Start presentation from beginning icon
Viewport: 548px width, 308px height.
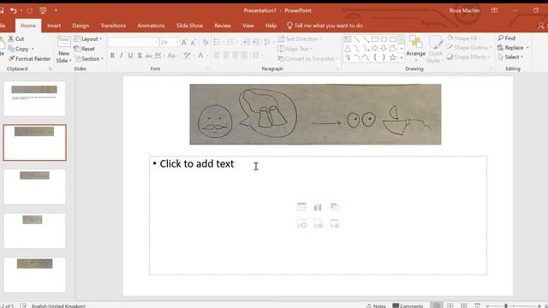[43, 10]
